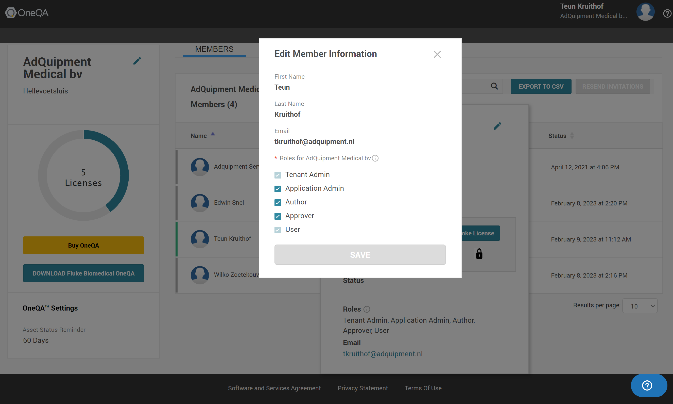The width and height of the screenshot is (673, 404).
Task: Click Teun Kruithof name in header
Action: click(581, 6)
